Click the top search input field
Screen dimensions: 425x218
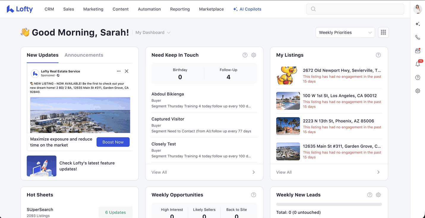pos(355,9)
